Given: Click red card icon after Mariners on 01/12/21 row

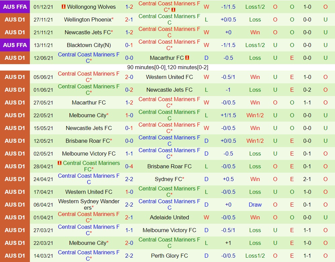Looking at the screenshot, I should (x=174, y=10).
